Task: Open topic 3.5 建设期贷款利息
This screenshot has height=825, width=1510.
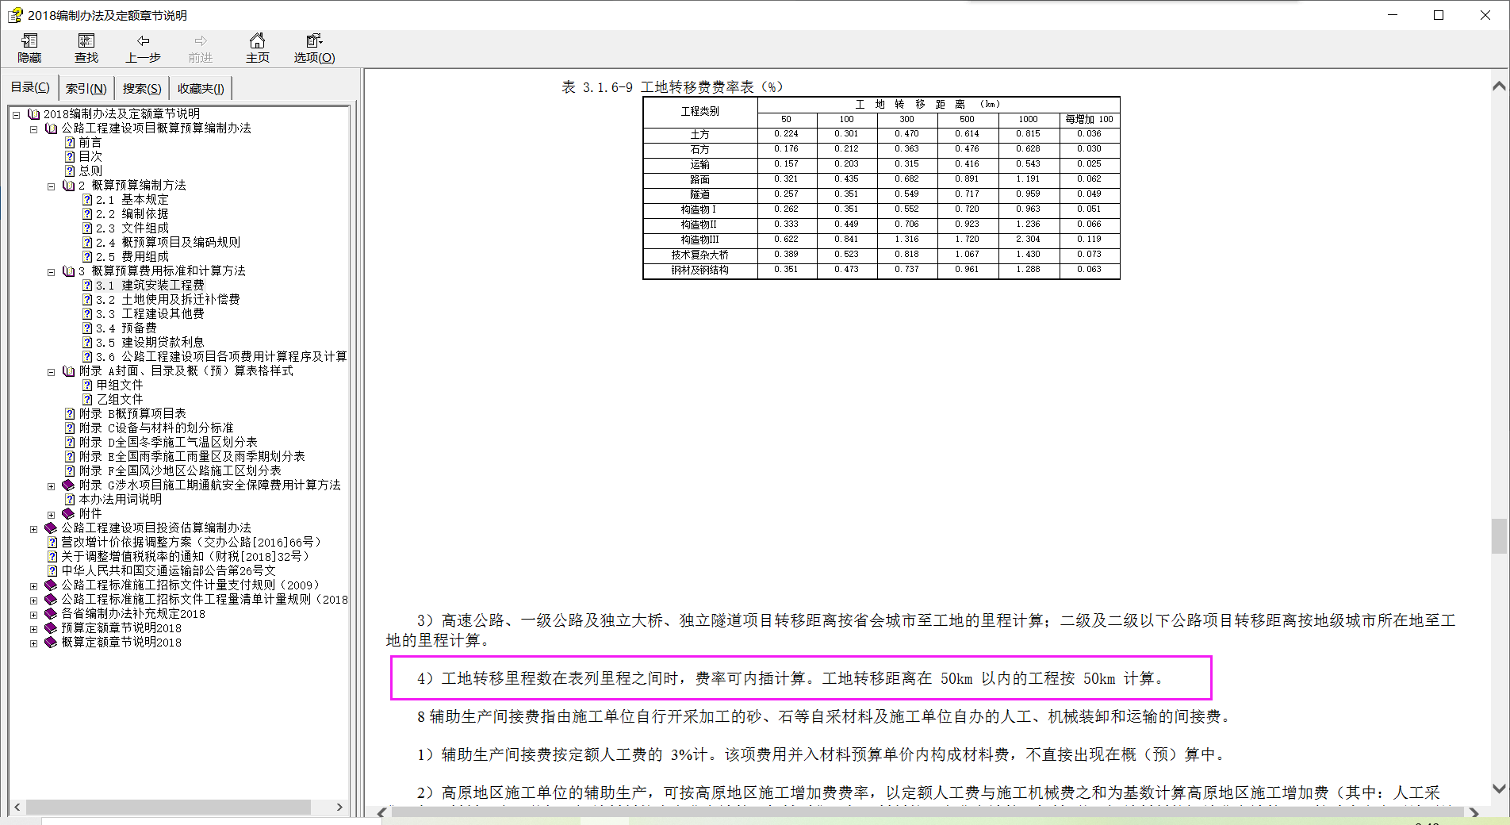Action: [150, 343]
